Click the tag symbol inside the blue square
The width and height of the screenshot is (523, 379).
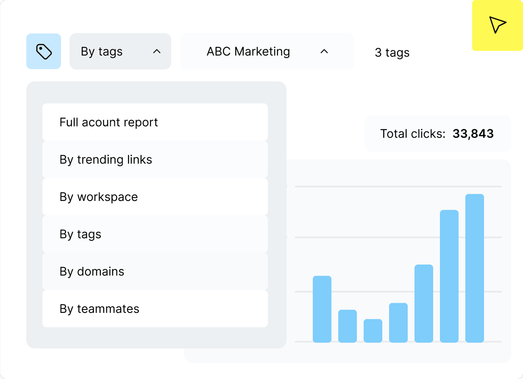tap(44, 51)
